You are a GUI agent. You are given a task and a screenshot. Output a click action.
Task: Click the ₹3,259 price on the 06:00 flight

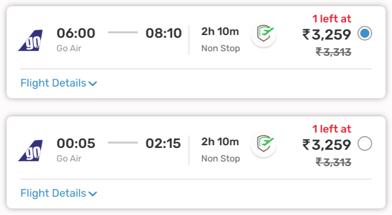click(327, 34)
